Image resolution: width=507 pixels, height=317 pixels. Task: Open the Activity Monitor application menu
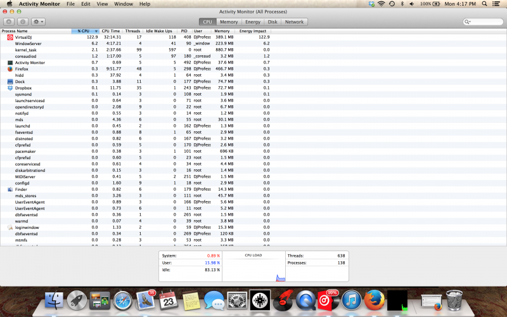pyautogui.click(x=39, y=4)
